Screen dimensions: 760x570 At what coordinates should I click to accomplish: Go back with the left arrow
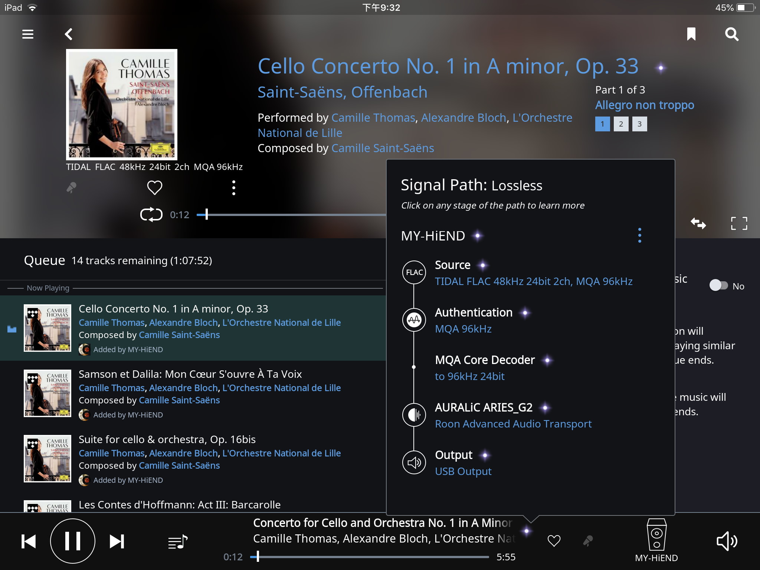click(x=69, y=34)
